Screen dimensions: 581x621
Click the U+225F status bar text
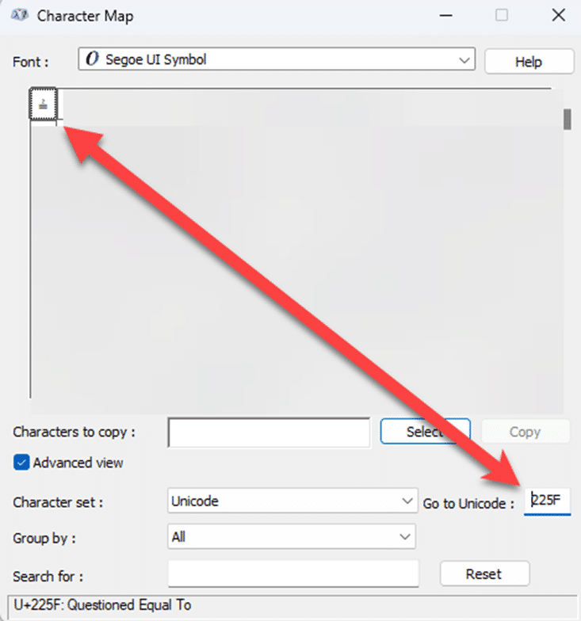pyautogui.click(x=100, y=605)
